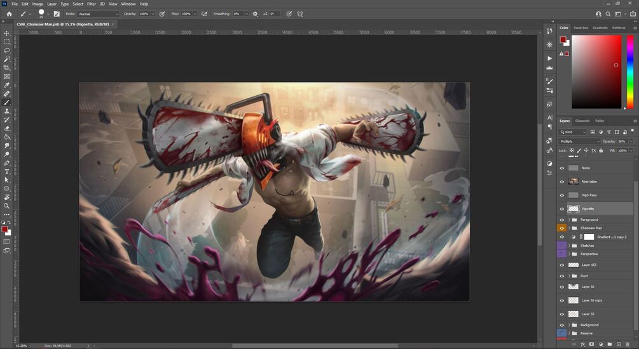Open the Actions panel play icon
The width and height of the screenshot is (639, 349).
click(x=550, y=58)
